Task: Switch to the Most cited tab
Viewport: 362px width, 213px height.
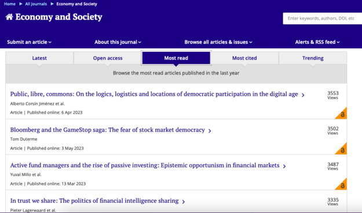Action: click(x=244, y=58)
